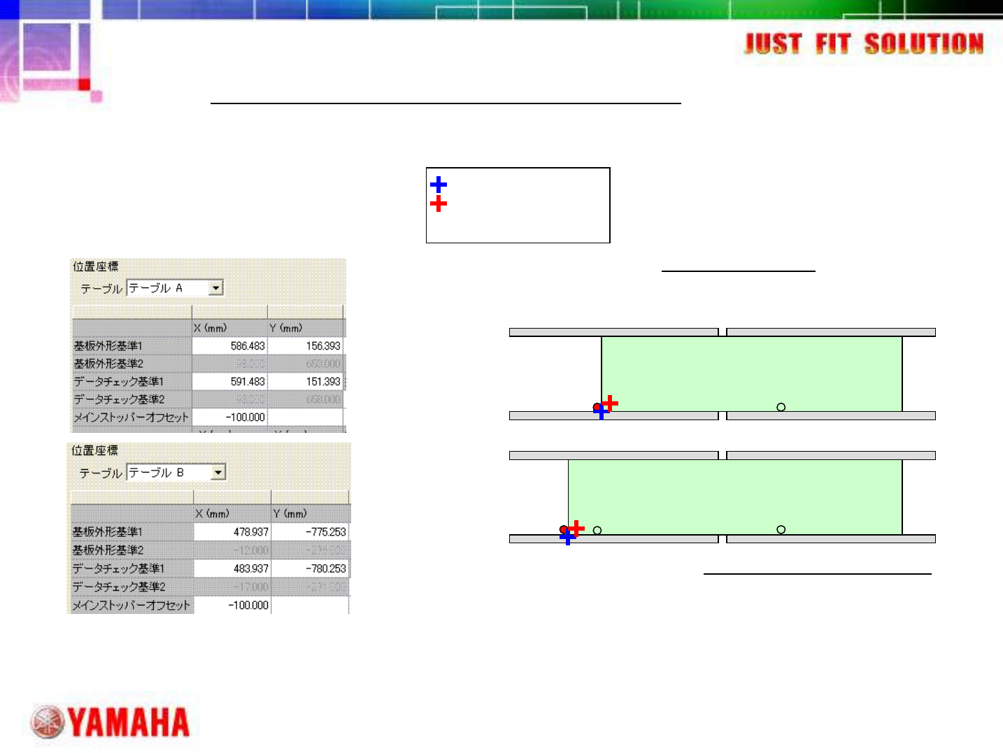Viewport: 1003px width, 753px height.
Task: Click the empty Y cell of メインストッパーオフセット in Table B
Action: tap(310, 605)
